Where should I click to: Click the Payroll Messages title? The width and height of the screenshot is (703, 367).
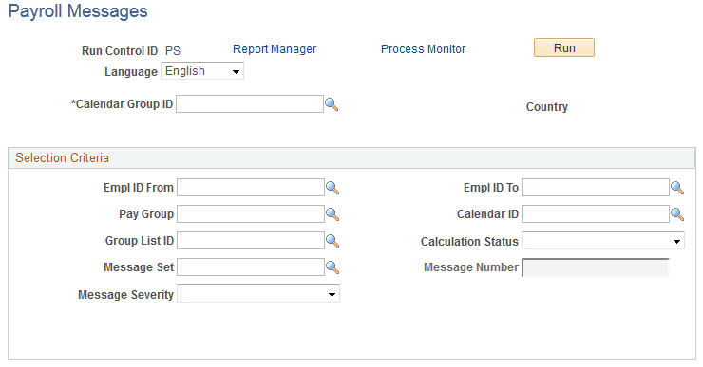click(x=78, y=11)
